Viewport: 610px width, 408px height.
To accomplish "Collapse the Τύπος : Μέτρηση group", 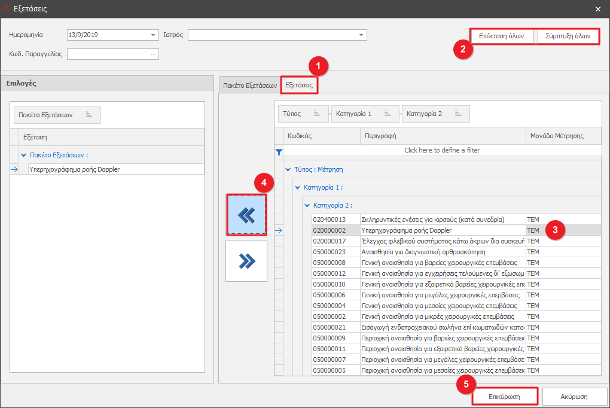I will [288, 170].
